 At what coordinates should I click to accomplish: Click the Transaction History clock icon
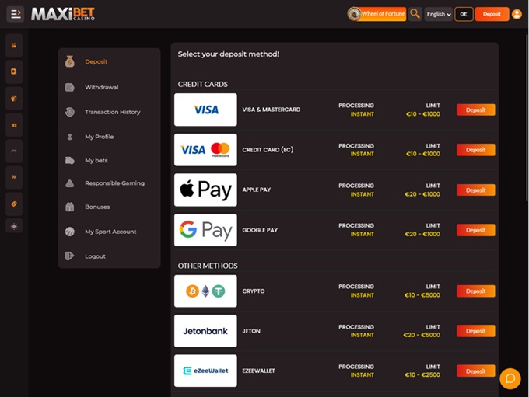point(70,112)
